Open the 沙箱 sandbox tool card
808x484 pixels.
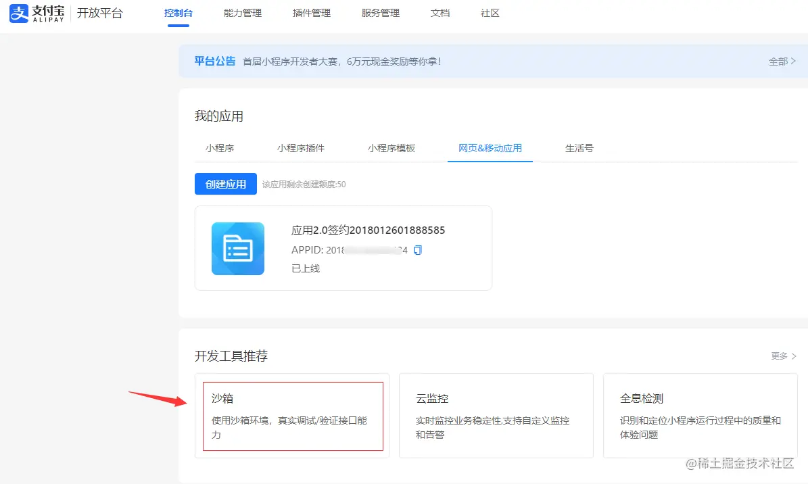pos(293,416)
